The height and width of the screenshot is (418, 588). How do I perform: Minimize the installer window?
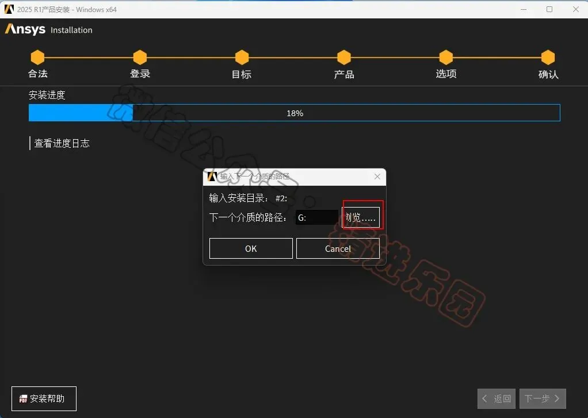[x=524, y=9]
